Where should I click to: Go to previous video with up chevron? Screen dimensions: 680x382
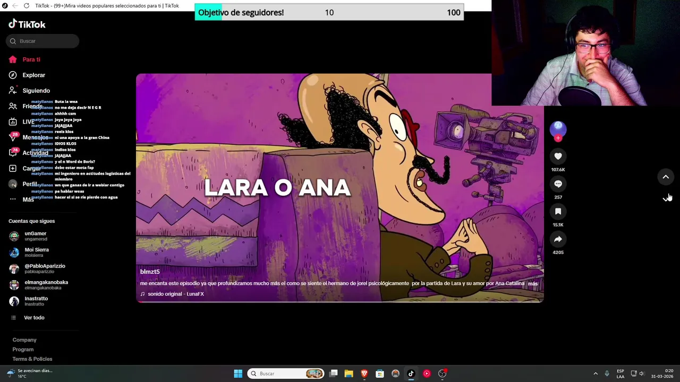tap(666, 177)
